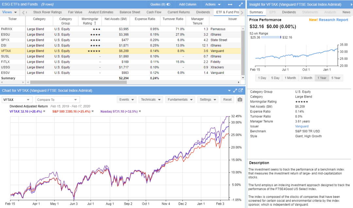Viewport: 353px width, 208px height.
Task: Switch to Stock Rover Ratings tab
Action: pyautogui.click(x=47, y=12)
